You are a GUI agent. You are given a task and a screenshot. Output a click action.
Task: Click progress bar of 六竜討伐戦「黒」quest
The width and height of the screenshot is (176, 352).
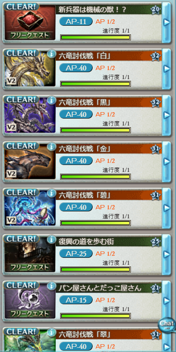(x=95, y=130)
